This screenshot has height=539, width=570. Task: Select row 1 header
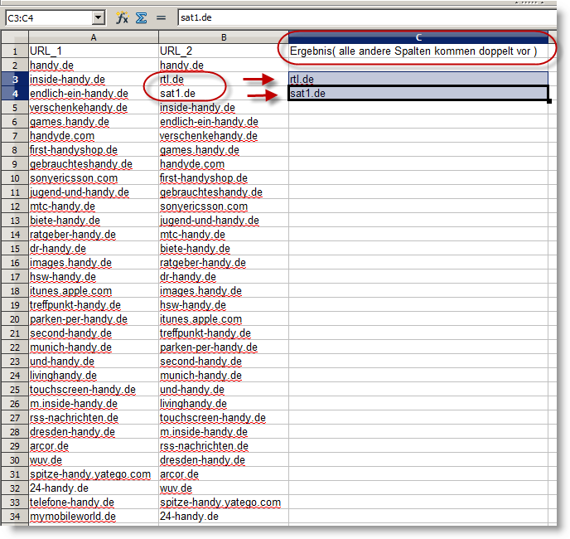pyautogui.click(x=15, y=51)
